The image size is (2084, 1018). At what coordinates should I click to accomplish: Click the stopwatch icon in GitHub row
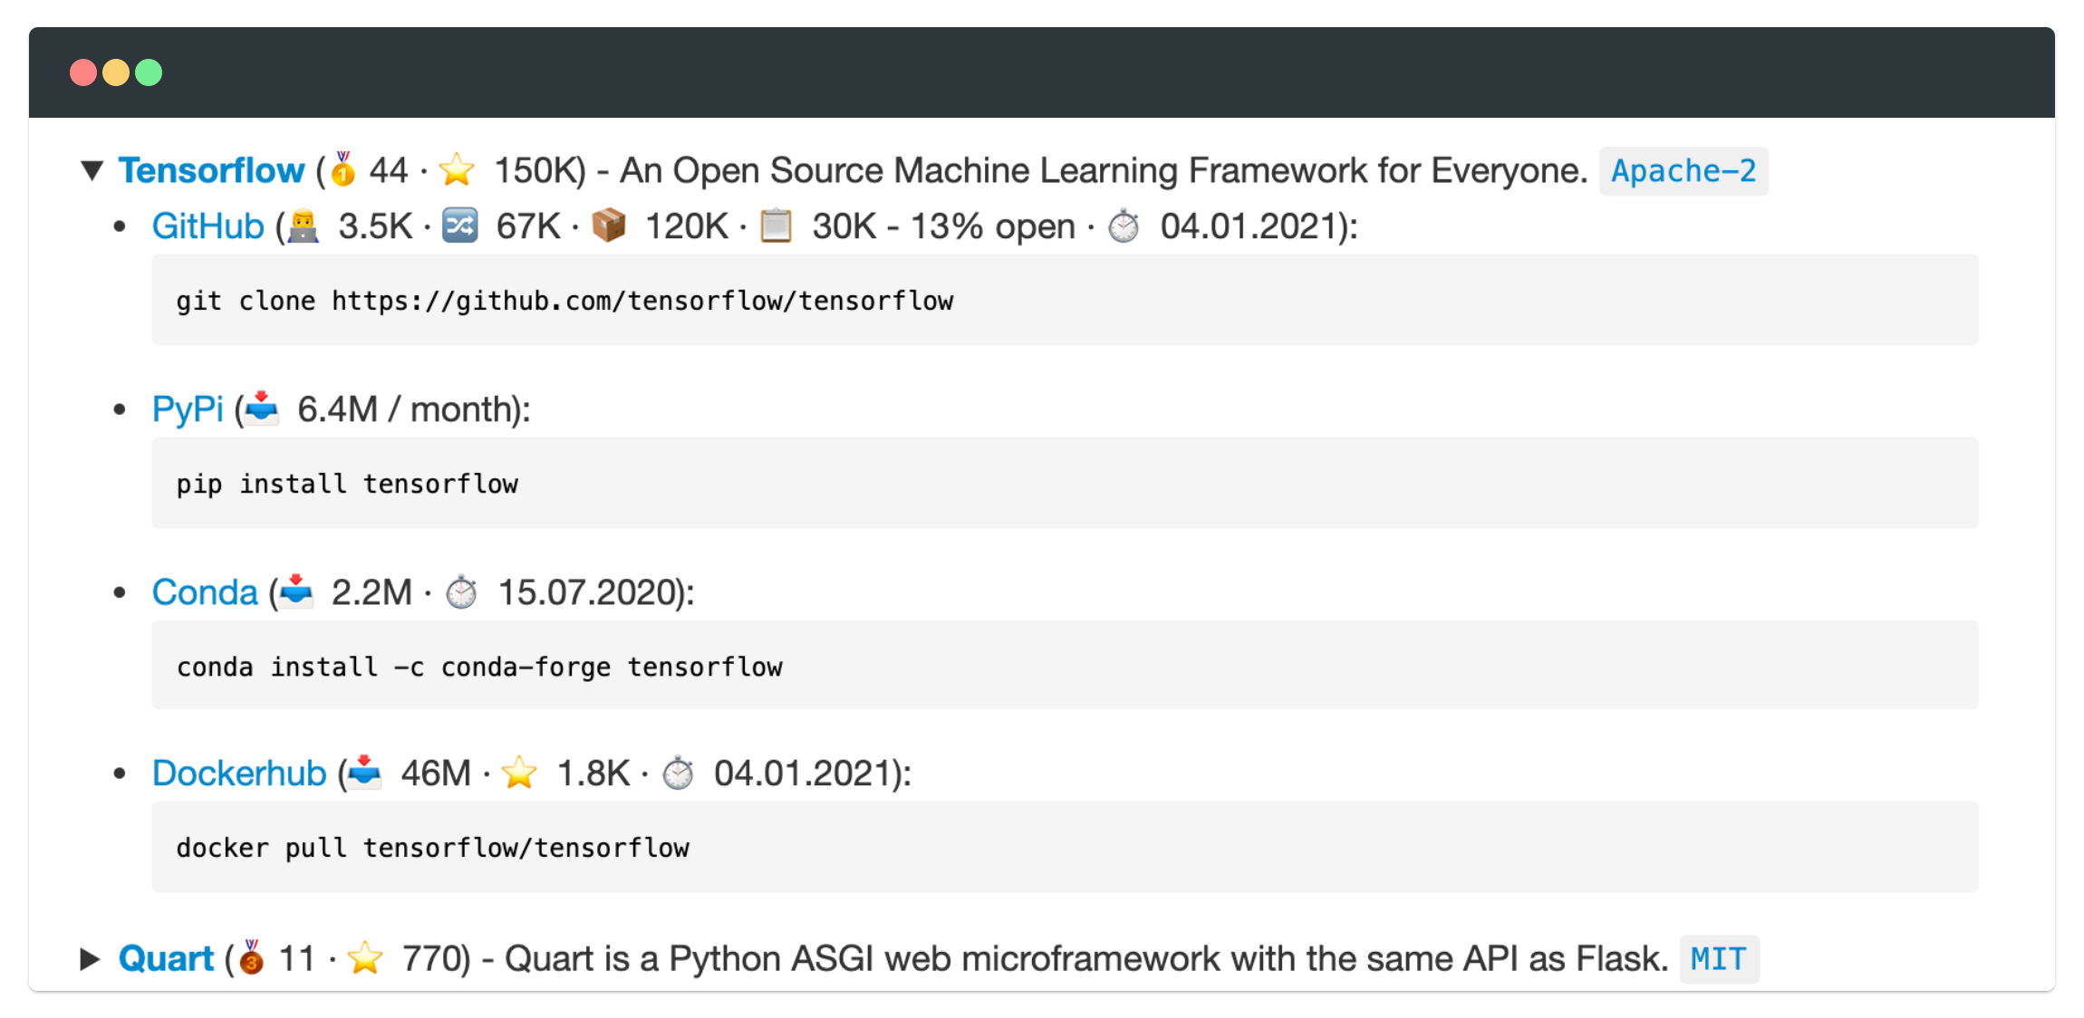point(1124,226)
